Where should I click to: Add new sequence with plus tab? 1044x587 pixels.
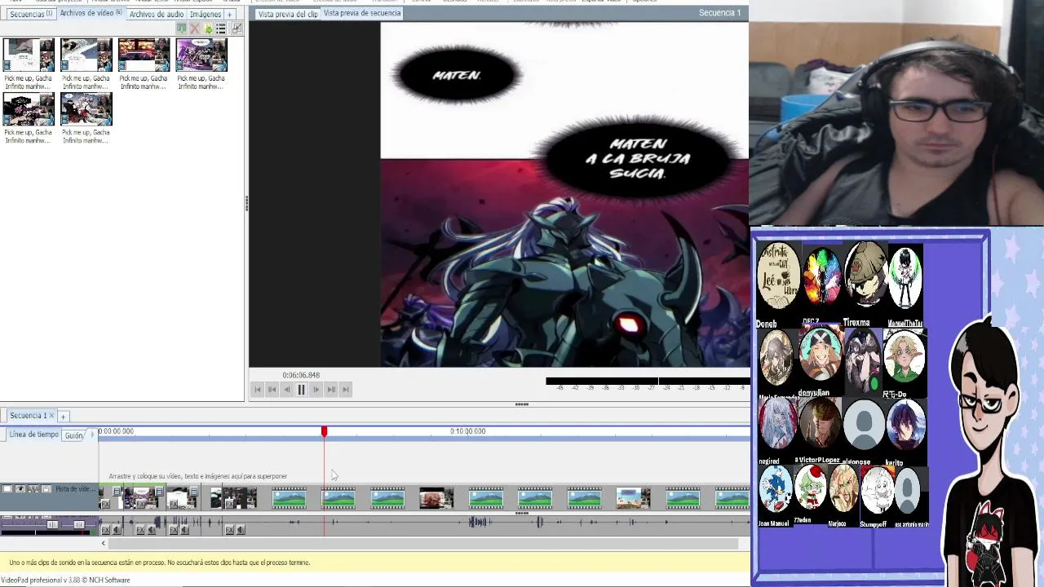[x=63, y=417]
